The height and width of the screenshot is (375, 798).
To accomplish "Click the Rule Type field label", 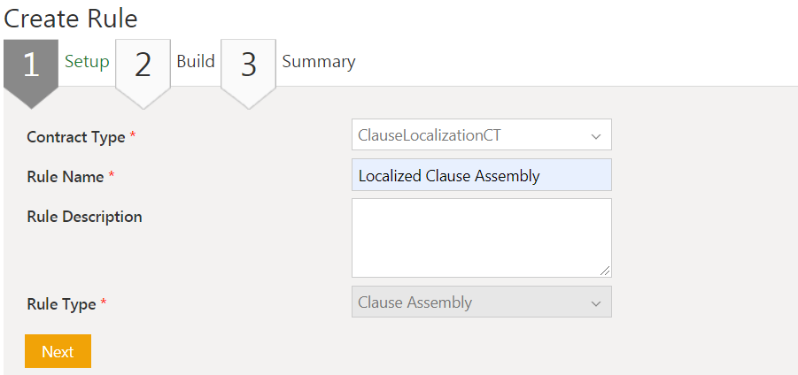I will [x=61, y=304].
